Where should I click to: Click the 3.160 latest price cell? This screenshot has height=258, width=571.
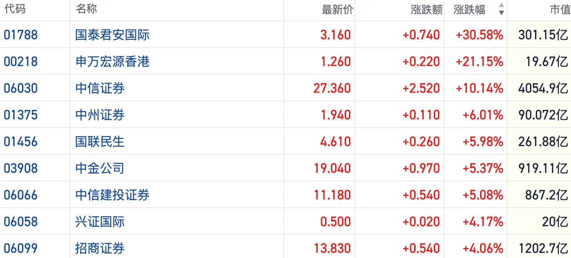click(x=335, y=35)
